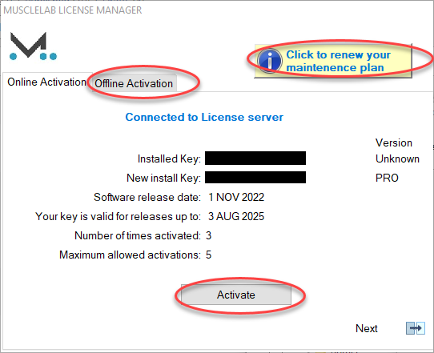The image size is (434, 353).
Task: Click the redacted New install Key field
Action: (255, 178)
